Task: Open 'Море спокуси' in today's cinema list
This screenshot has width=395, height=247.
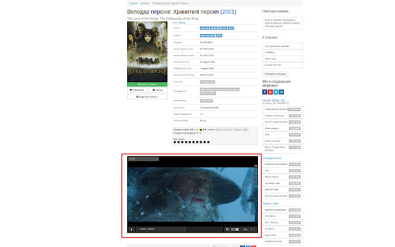Action: (283, 177)
